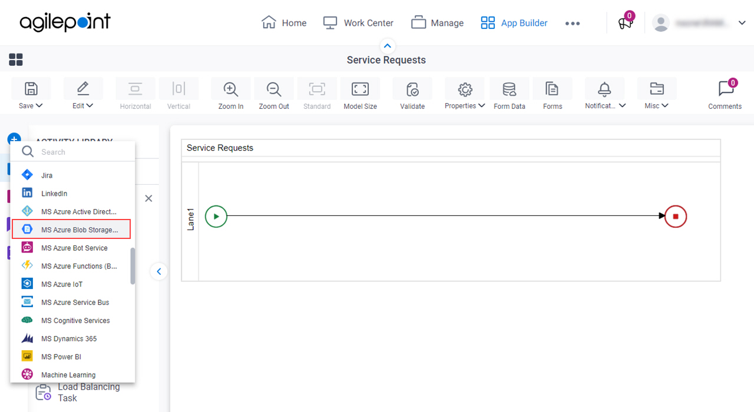
Task: Click the Load Balancing Task icon
Action: point(43,392)
